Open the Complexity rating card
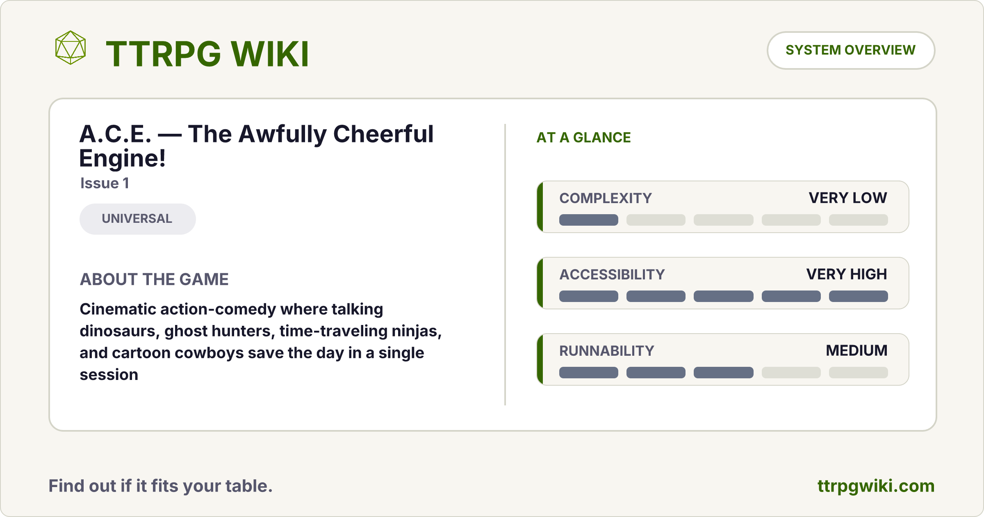Screen dimensions: 984x517 [723, 207]
